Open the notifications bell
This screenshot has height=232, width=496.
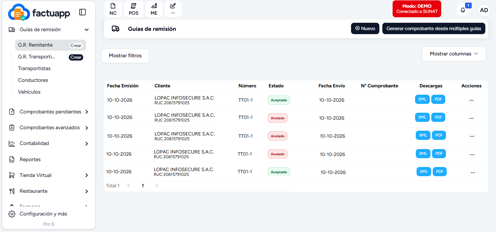point(463,10)
